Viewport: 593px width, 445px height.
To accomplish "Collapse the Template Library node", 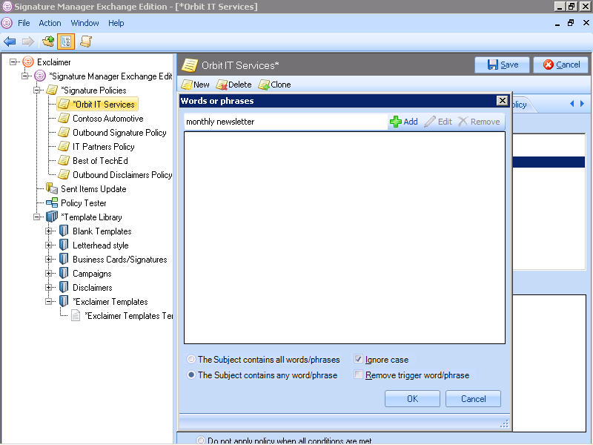I will coord(36,217).
